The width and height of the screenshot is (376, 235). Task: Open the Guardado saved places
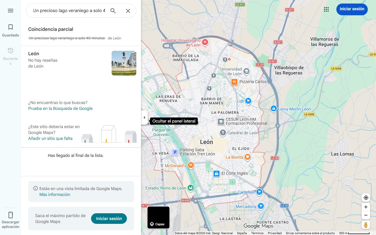pos(11,31)
